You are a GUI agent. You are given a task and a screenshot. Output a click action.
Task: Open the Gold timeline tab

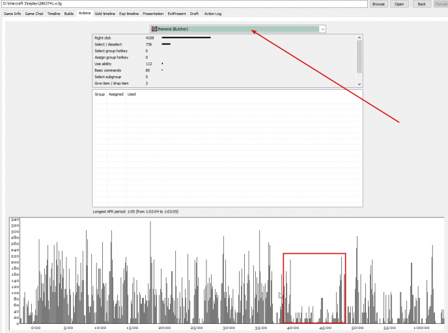pyautogui.click(x=105, y=14)
